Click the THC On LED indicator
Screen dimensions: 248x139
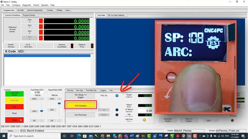(117, 96)
